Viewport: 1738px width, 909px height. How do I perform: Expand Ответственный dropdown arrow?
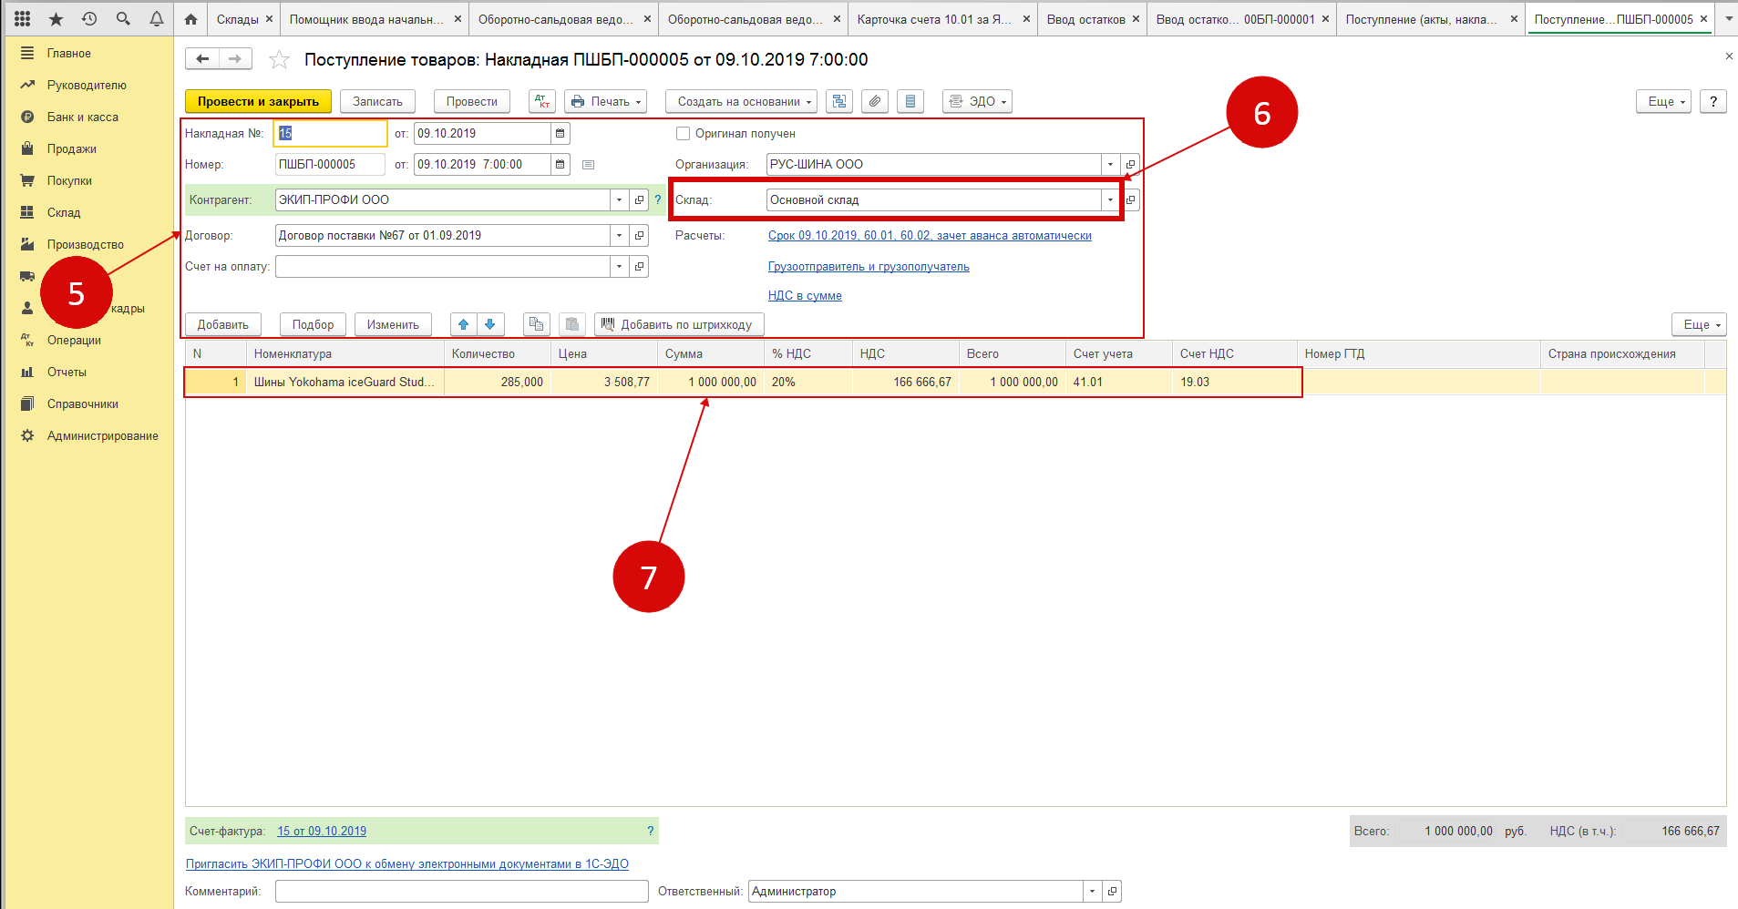point(1092,891)
